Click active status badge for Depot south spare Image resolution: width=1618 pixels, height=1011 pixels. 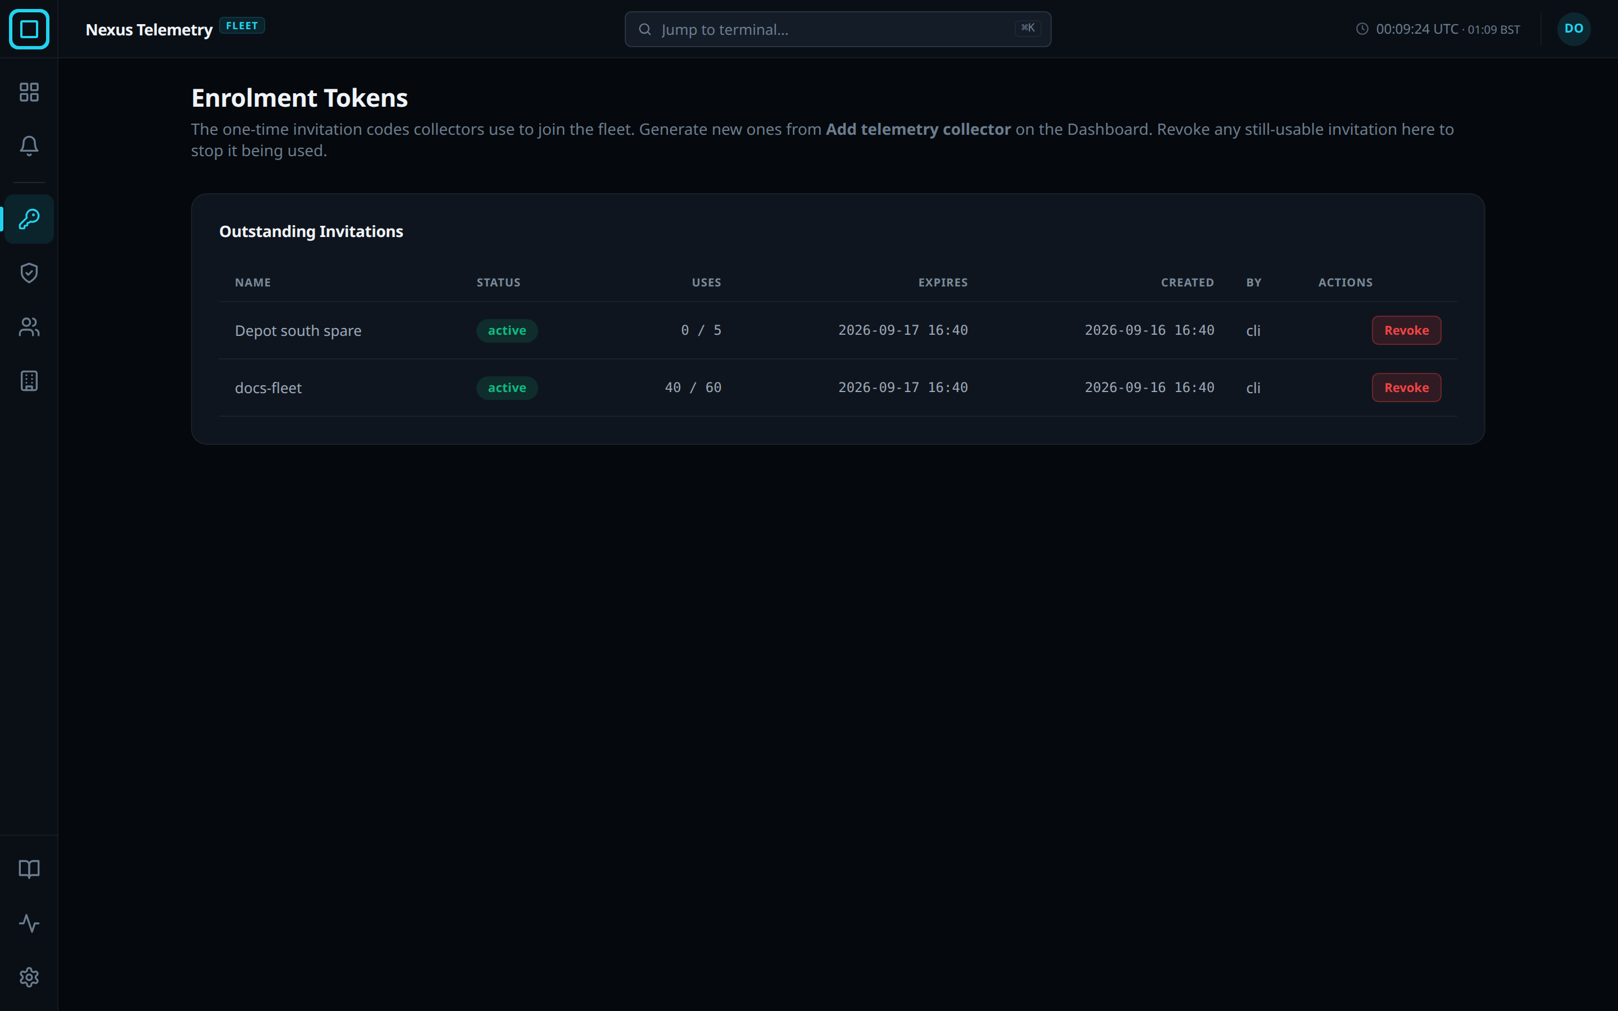tap(507, 330)
